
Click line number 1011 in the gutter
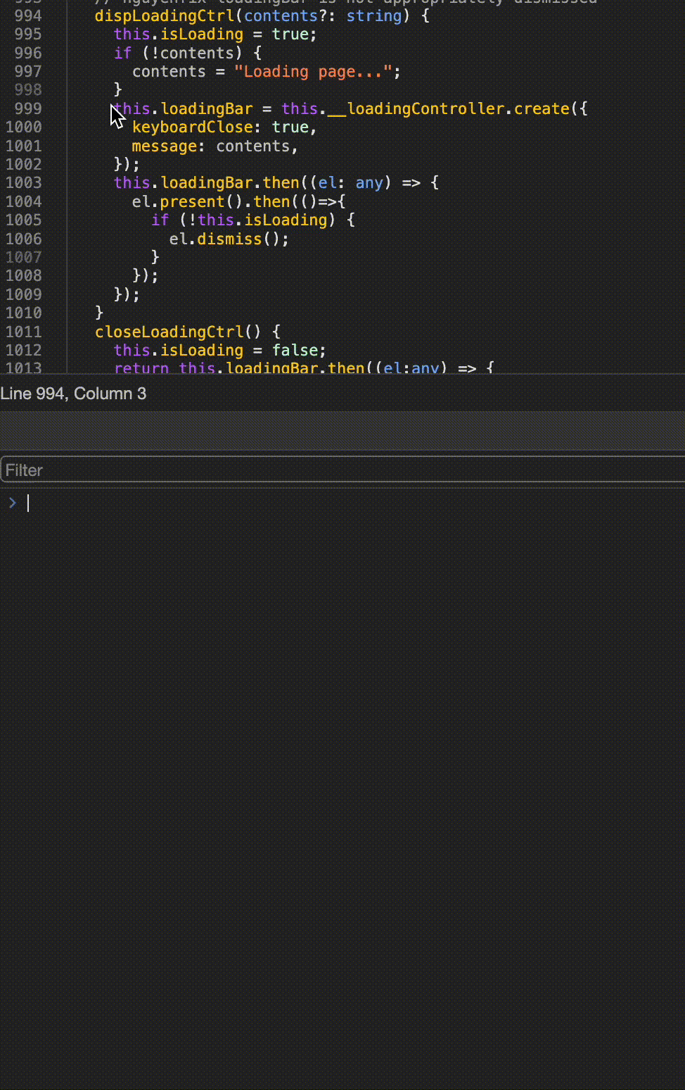[27, 332]
